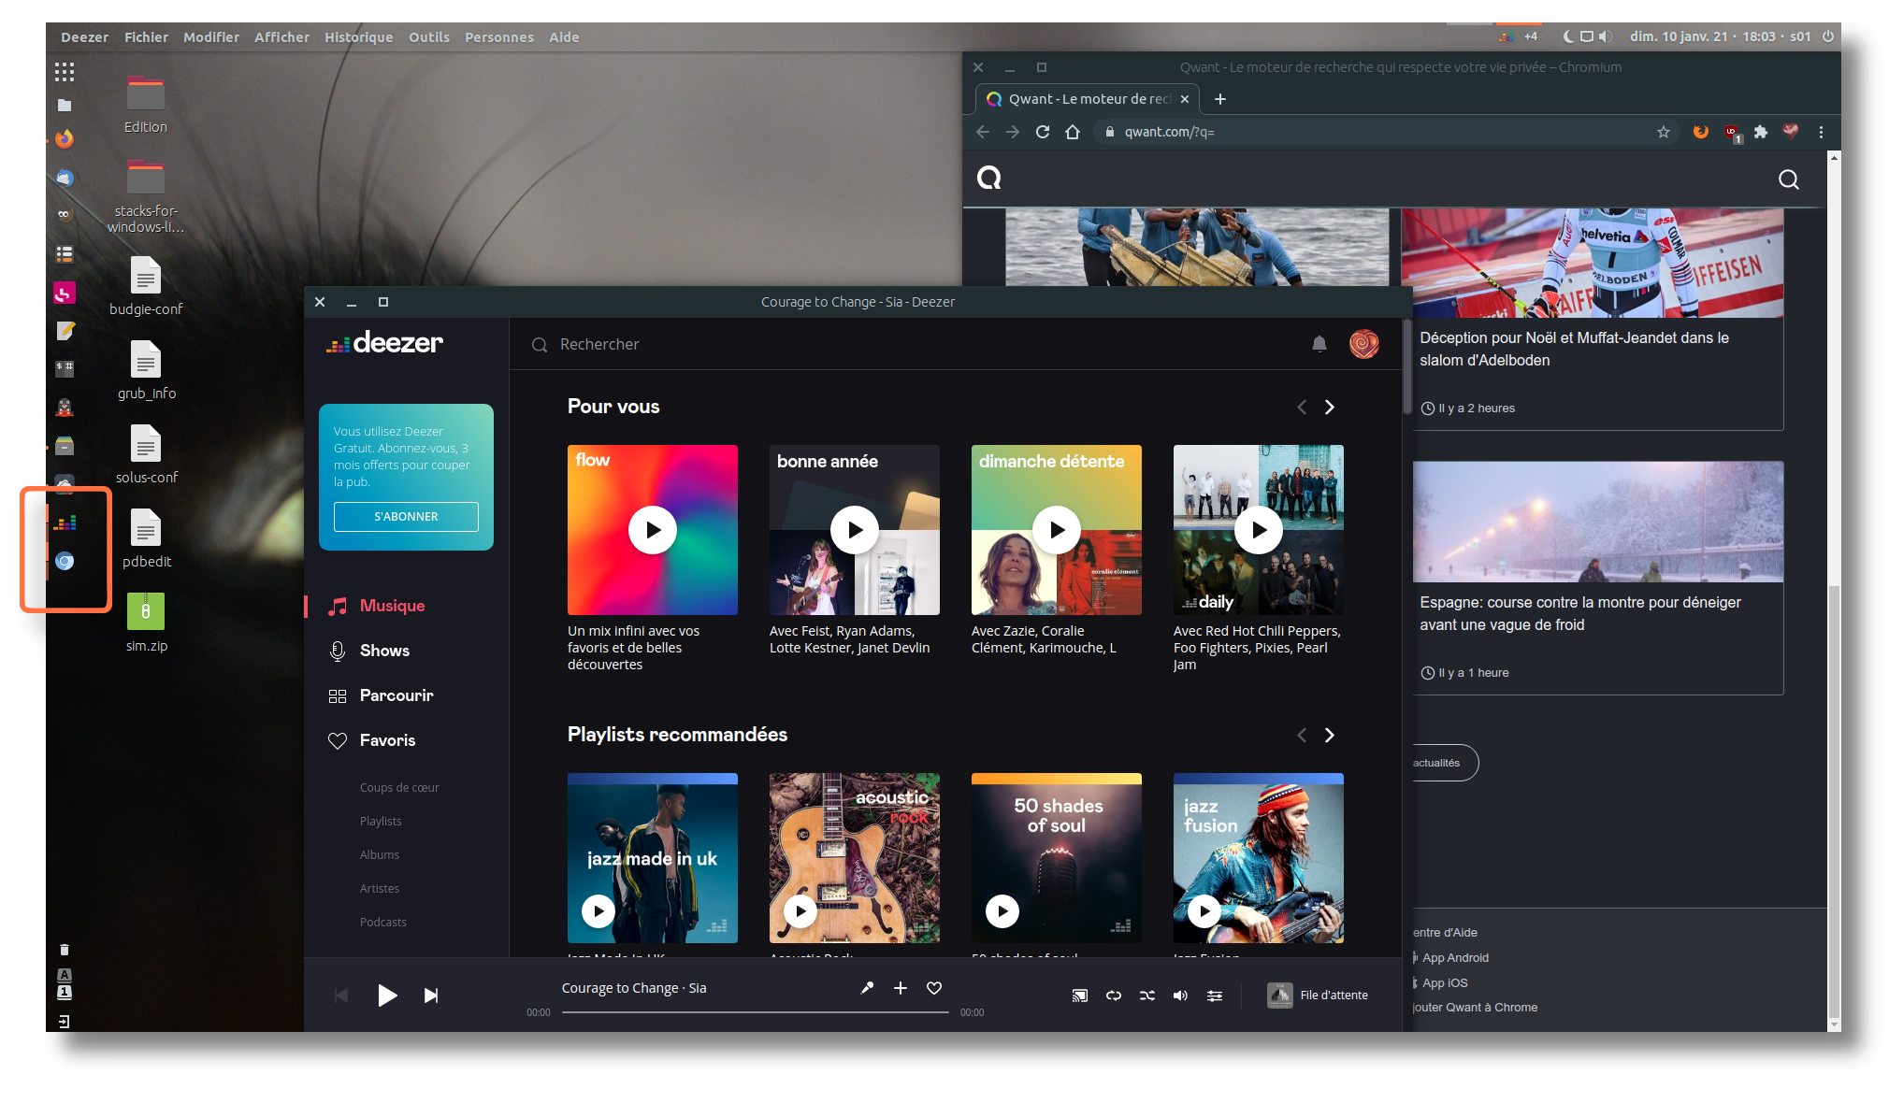Toggle shuffle playback
Viewport: 1889px width, 1103px height.
click(1146, 996)
